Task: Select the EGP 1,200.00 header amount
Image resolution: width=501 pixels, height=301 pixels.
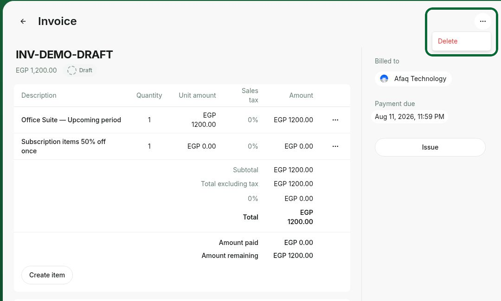Action: point(37,70)
